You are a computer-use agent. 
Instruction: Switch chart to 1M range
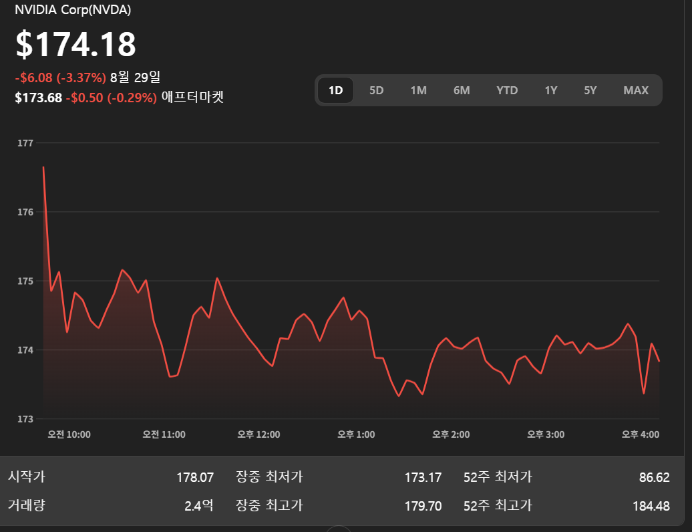[418, 90]
